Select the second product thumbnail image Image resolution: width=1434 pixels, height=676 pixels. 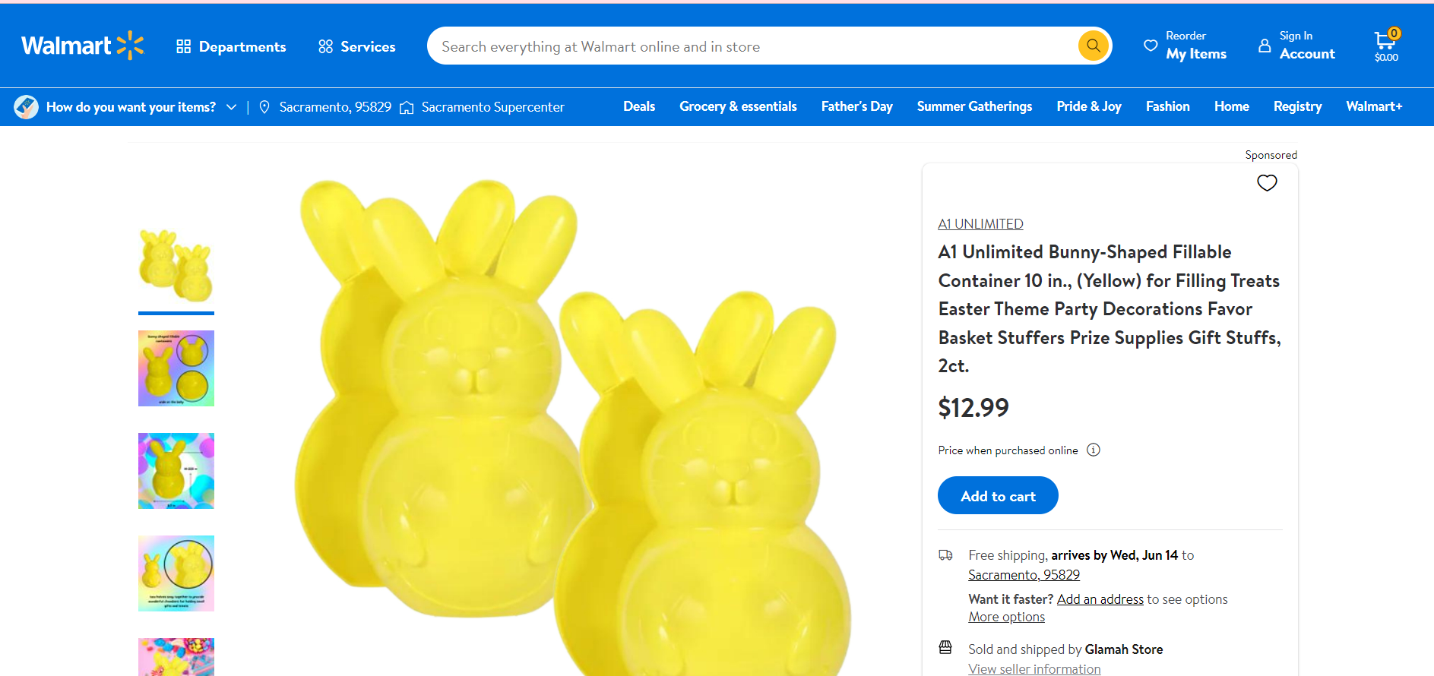point(176,368)
